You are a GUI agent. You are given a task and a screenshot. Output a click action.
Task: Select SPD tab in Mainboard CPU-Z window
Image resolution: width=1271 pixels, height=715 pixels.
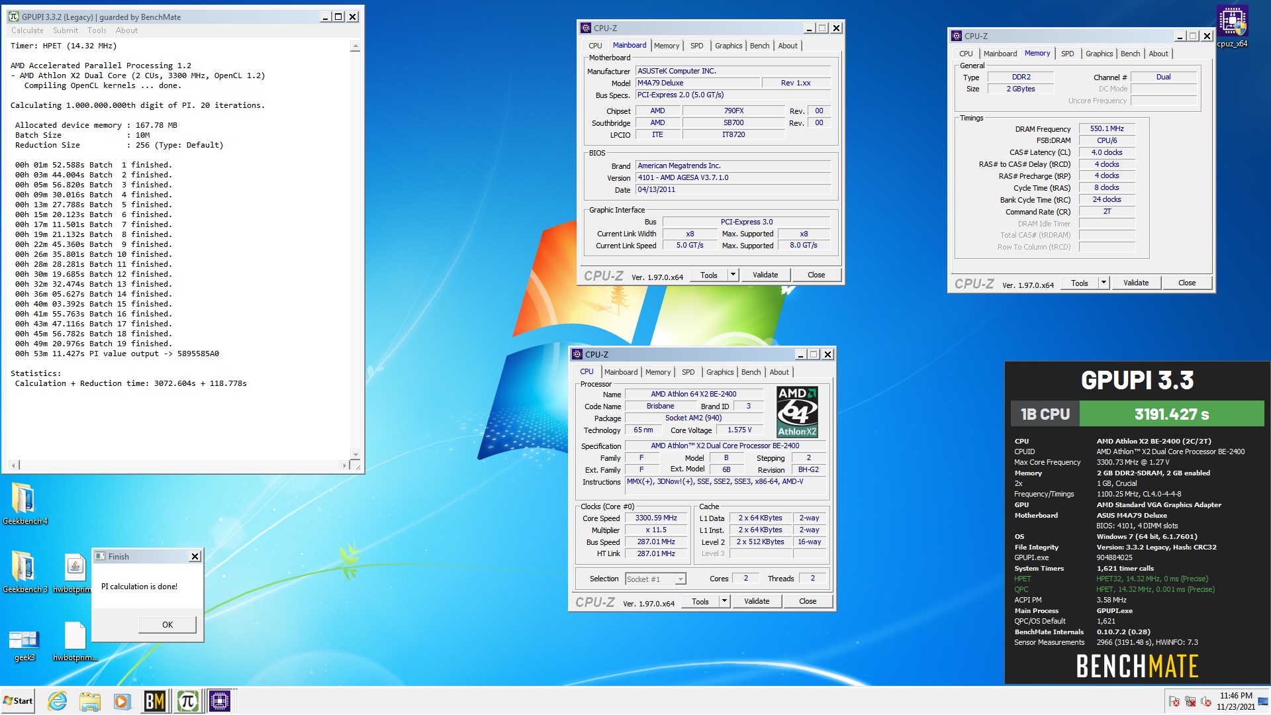pyautogui.click(x=697, y=46)
